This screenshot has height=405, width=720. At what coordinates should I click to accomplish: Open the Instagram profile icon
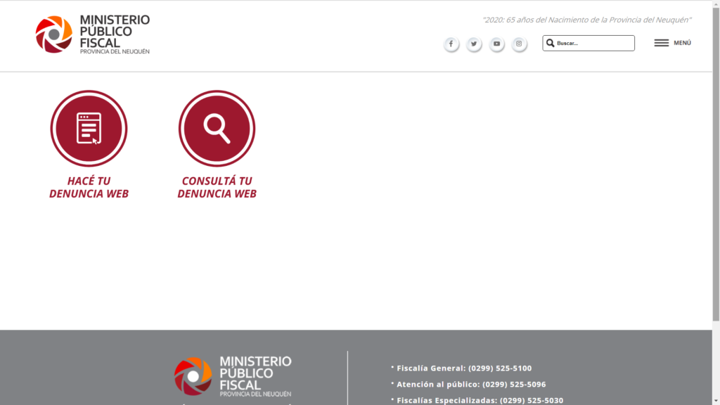pyautogui.click(x=519, y=44)
